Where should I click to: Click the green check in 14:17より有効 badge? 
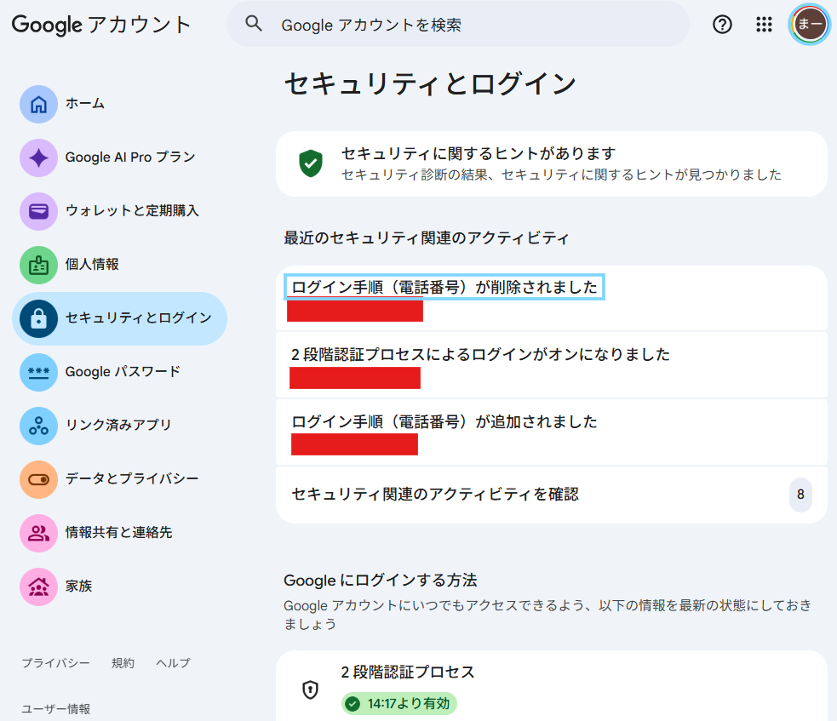click(x=353, y=704)
